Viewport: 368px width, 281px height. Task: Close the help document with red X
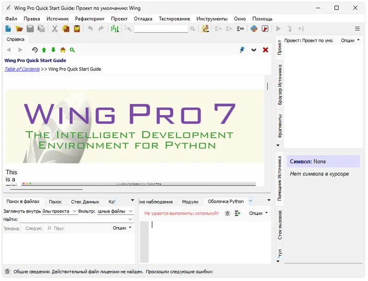[x=265, y=50]
